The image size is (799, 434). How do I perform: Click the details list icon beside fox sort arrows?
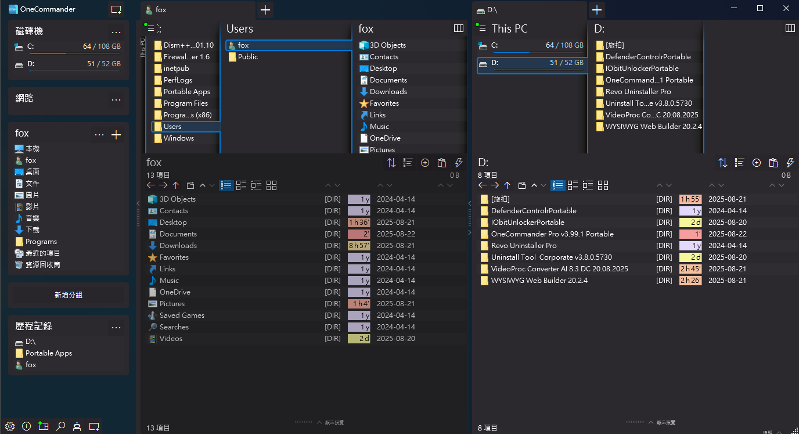(408, 163)
